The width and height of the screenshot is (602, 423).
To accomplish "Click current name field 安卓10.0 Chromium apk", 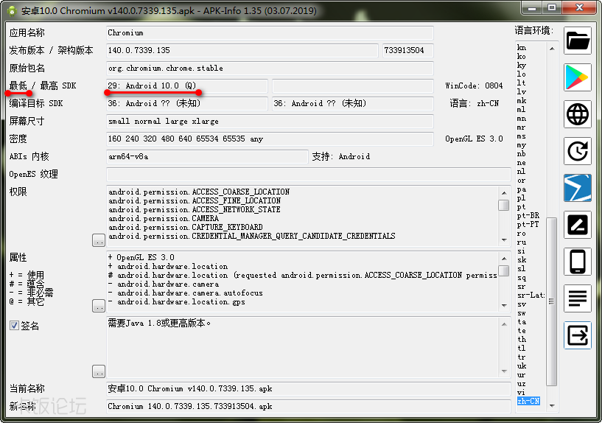I will click(308, 388).
